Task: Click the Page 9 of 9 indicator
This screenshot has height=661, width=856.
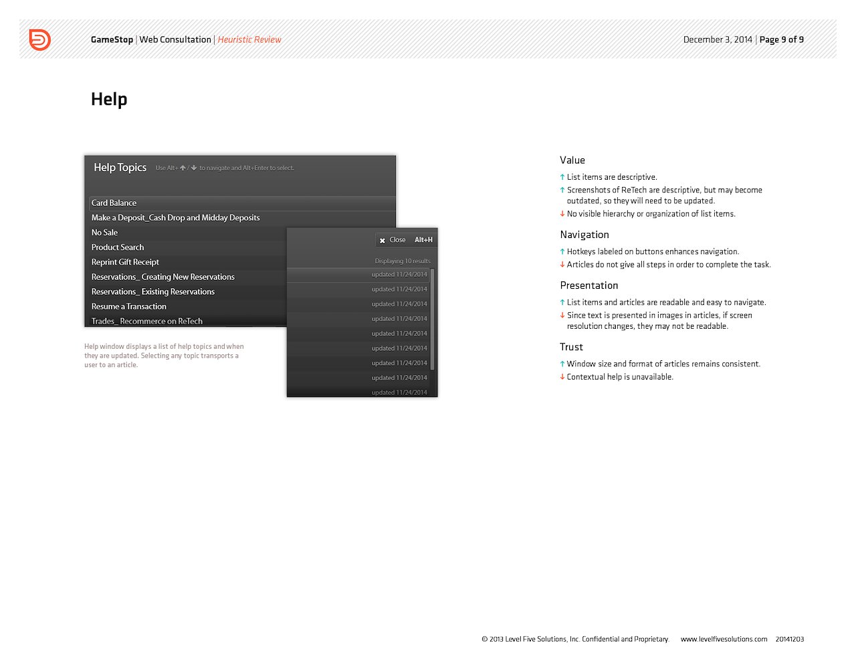Action: coord(782,39)
